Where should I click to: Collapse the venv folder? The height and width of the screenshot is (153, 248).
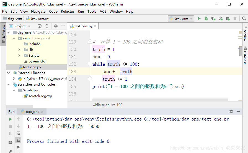14,38
